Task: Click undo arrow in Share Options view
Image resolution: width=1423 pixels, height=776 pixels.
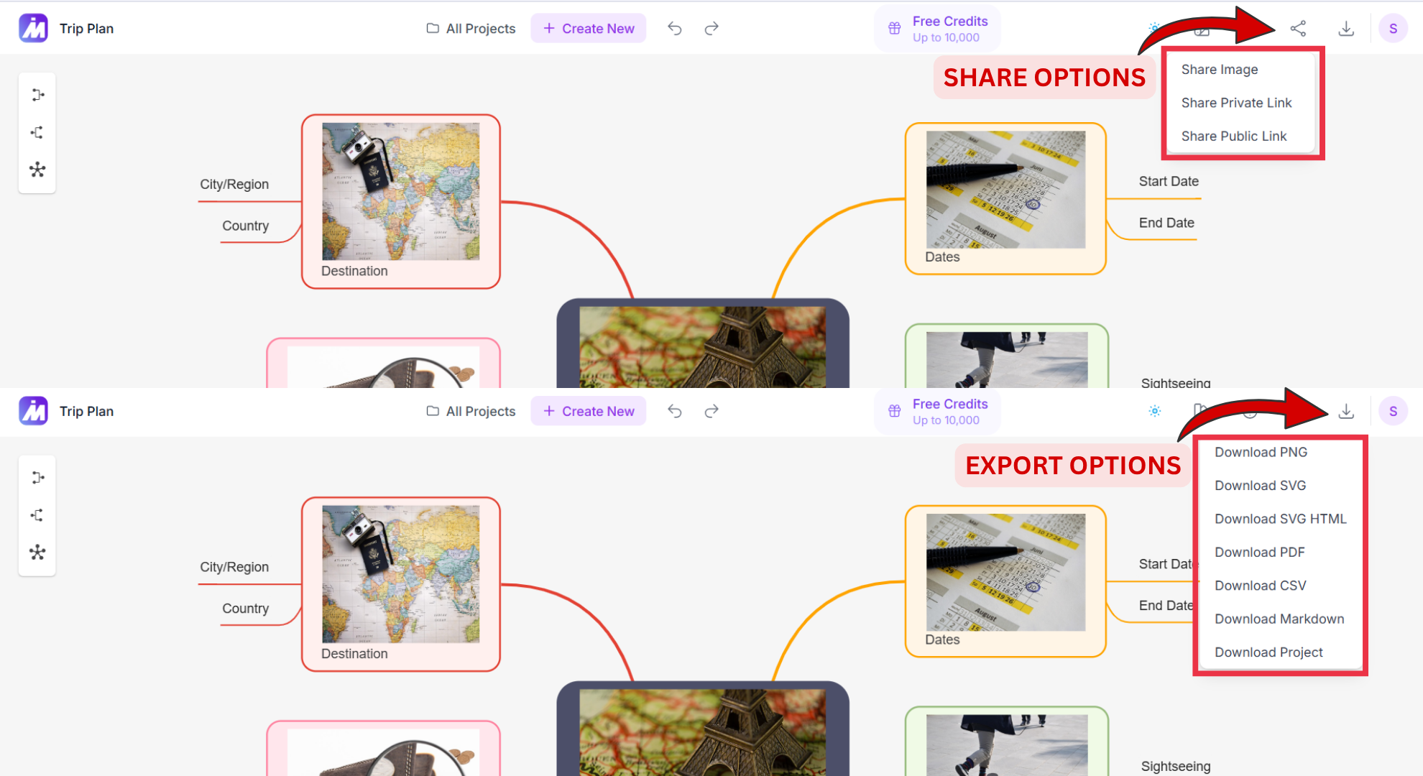Action: (x=674, y=29)
